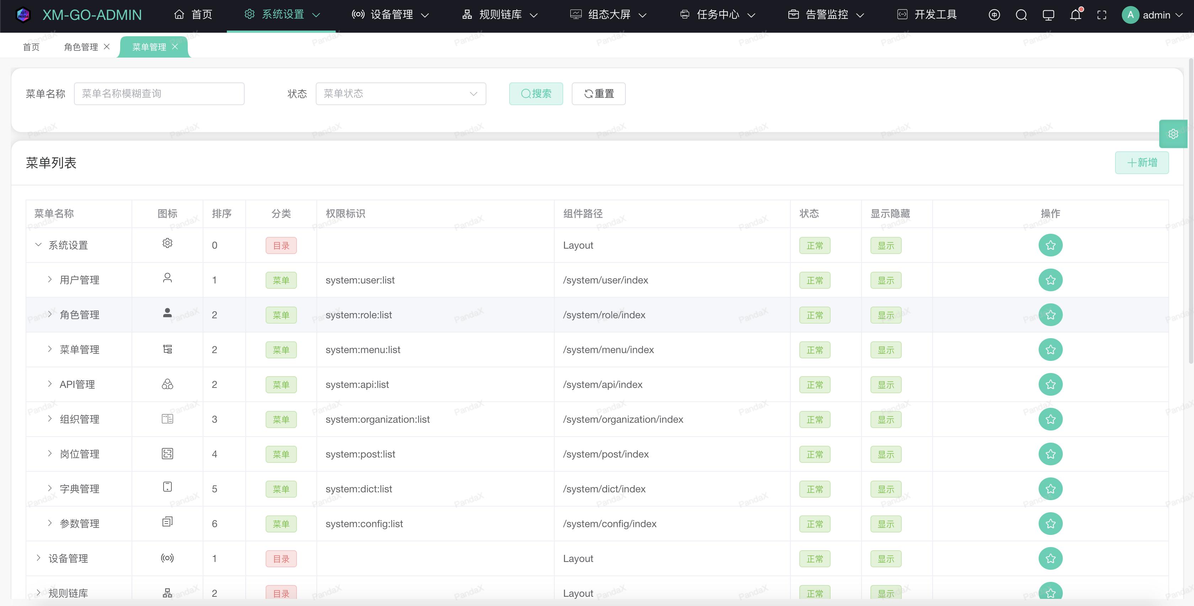This screenshot has height=606, width=1194.
Task: Click star action for 系统设置 row
Action: point(1050,245)
